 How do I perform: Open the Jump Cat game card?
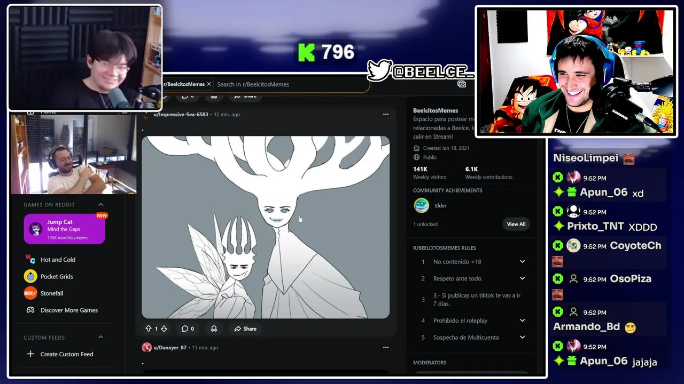[x=64, y=229]
